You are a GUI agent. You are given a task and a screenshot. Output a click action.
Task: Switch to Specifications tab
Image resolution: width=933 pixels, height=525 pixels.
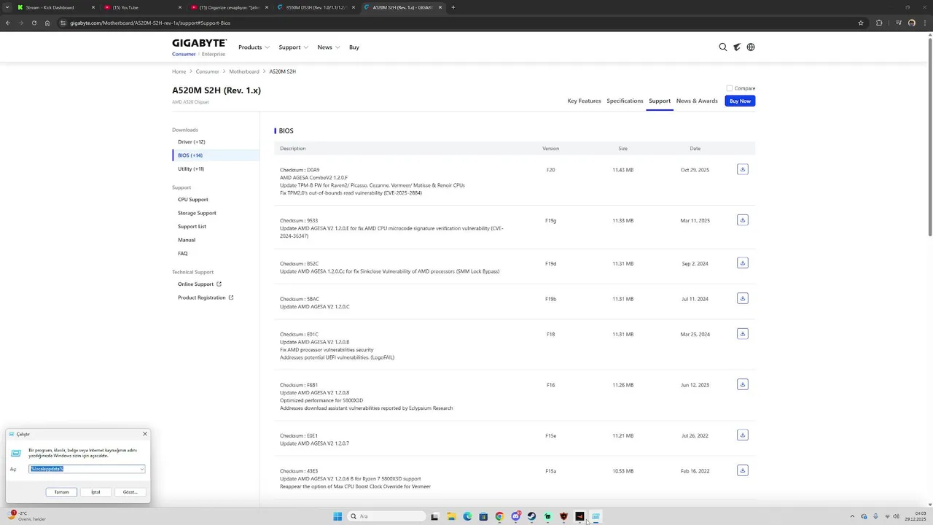[x=625, y=101]
